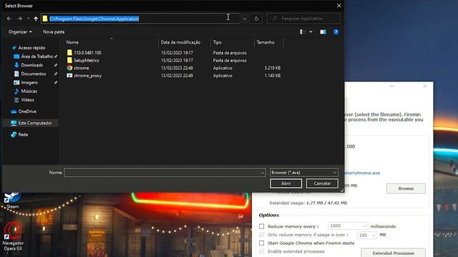Refresh the Application folder
The height and width of the screenshot is (257, 458).
256,19
